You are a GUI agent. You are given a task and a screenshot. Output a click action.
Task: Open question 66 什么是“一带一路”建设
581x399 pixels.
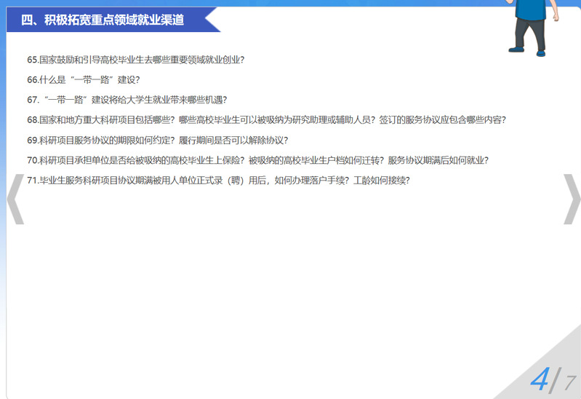83,79
